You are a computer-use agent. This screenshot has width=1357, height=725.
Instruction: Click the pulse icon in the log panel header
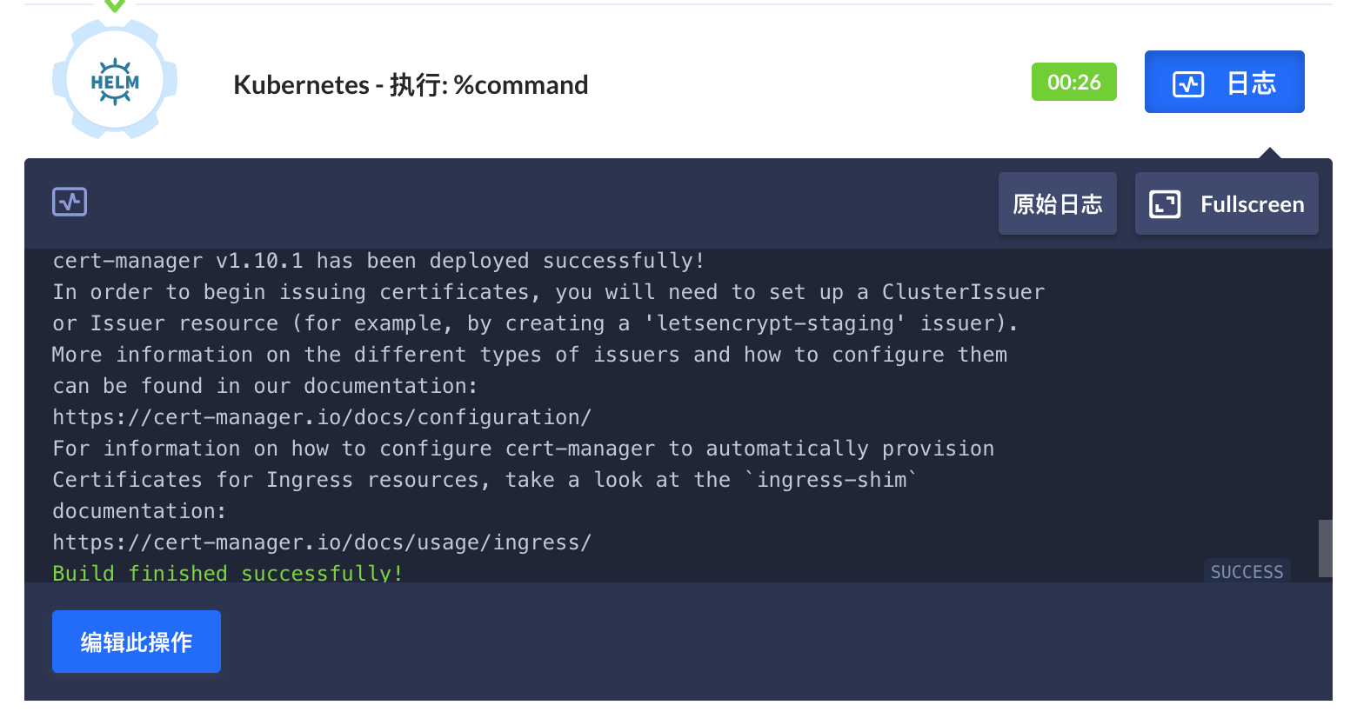tap(69, 201)
